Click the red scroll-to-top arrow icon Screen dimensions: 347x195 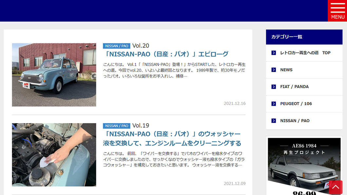tap(336, 187)
